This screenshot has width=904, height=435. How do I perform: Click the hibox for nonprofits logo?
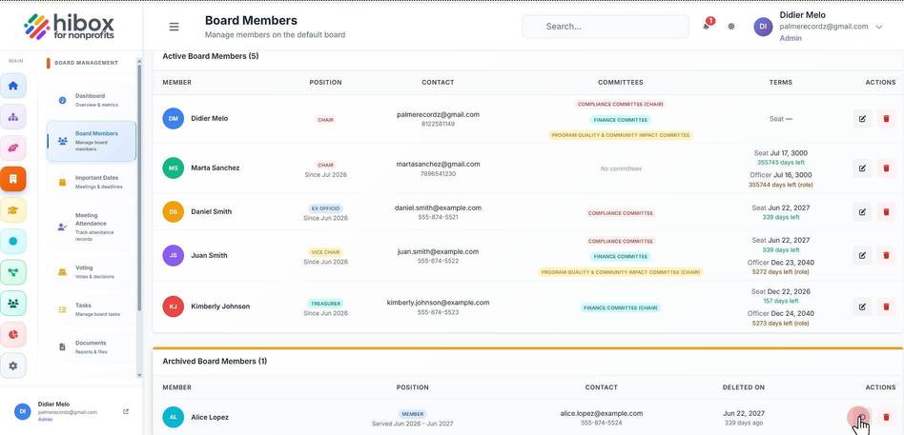70,27
